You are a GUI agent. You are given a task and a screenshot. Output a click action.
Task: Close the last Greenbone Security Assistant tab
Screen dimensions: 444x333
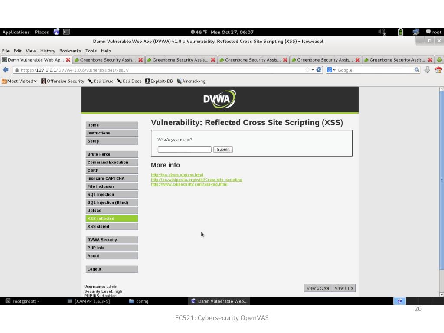430,60
